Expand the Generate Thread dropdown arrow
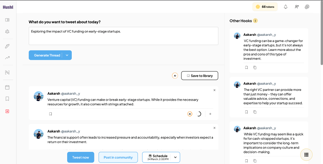The height and width of the screenshot is (164, 323). pos(67,55)
